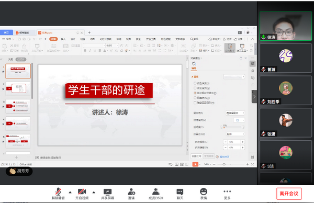The height and width of the screenshot is (203, 314).
Task: Open the 开发工具 ribbon tab
Action: (x=151, y=39)
